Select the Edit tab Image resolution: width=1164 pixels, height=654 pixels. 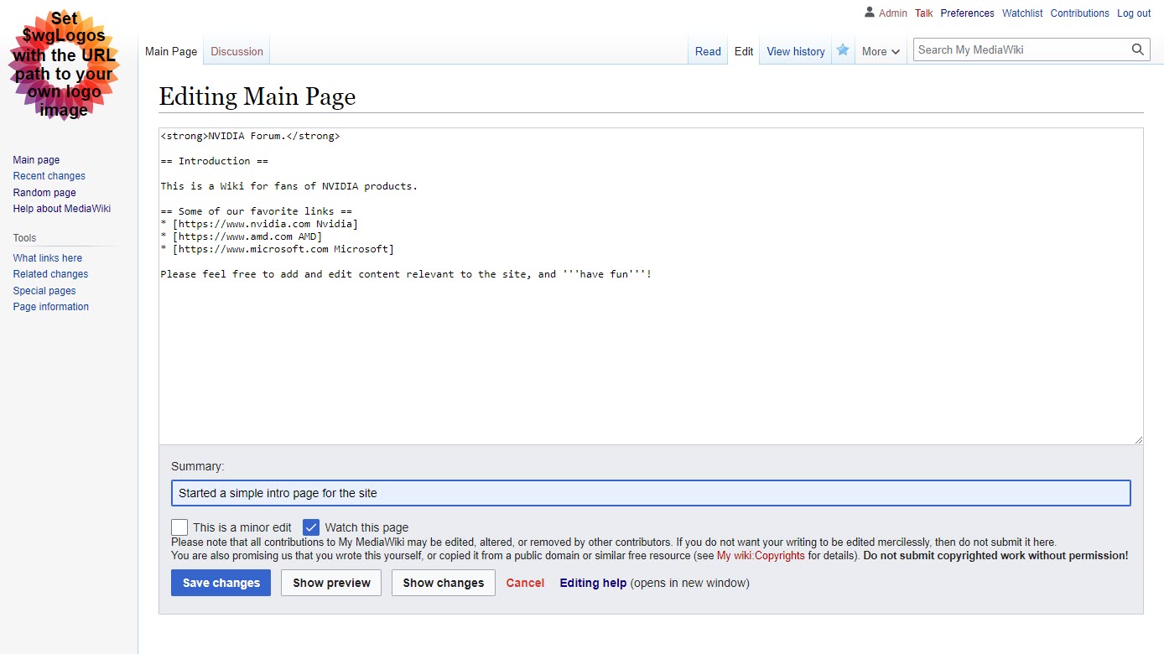click(x=744, y=51)
